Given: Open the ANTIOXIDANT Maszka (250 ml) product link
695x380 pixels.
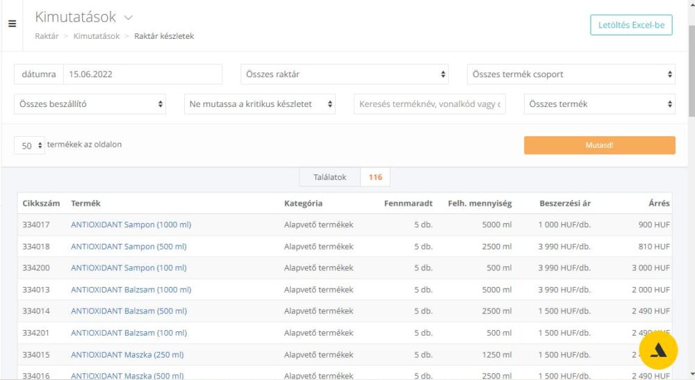Looking at the screenshot, I should pos(127,354).
